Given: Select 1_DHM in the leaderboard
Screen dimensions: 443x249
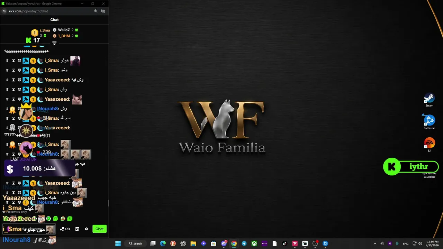Looking at the screenshot, I should 64,36.
